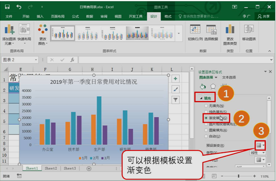The width and height of the screenshot is (276, 181).
Task: Select the 纯色填充 radio button
Action: pyautogui.click(x=206, y=112)
